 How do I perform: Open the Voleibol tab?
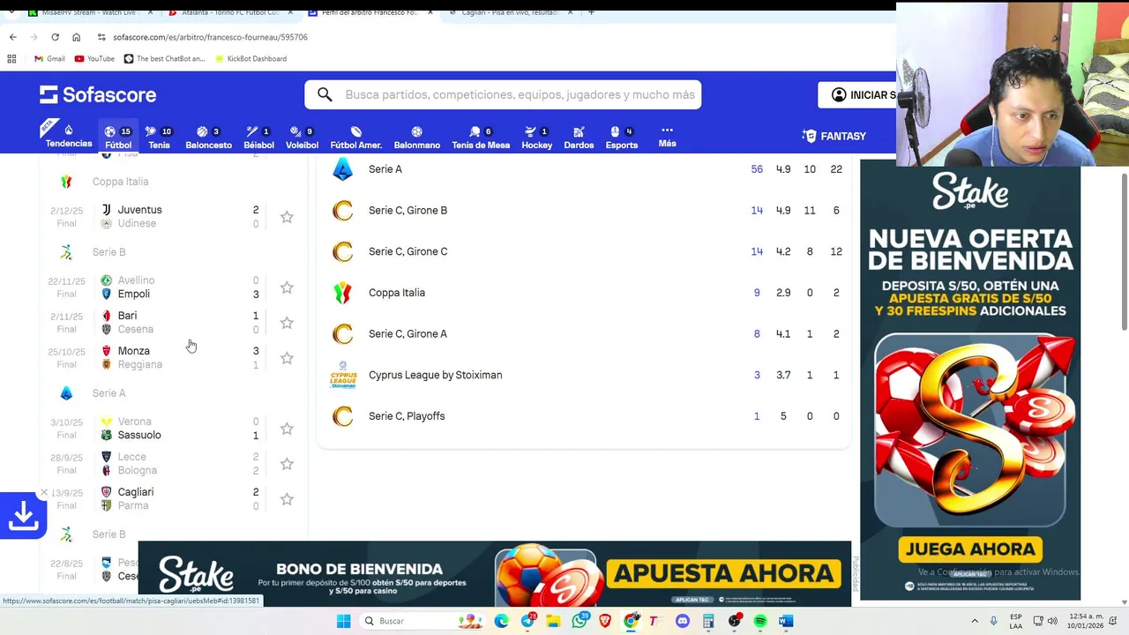click(302, 137)
